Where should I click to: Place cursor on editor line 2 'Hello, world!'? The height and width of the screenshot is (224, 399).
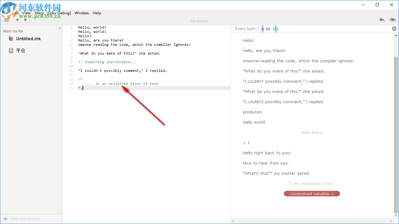tap(92, 32)
